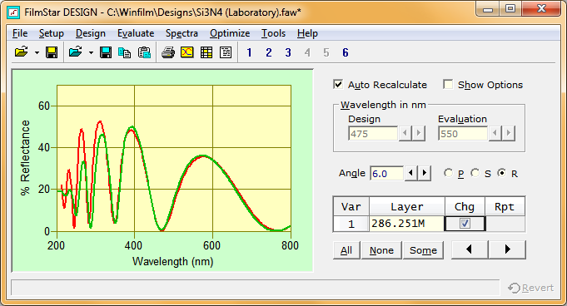Click the yellow open folder toolbar icon

pyautogui.click(x=22, y=52)
